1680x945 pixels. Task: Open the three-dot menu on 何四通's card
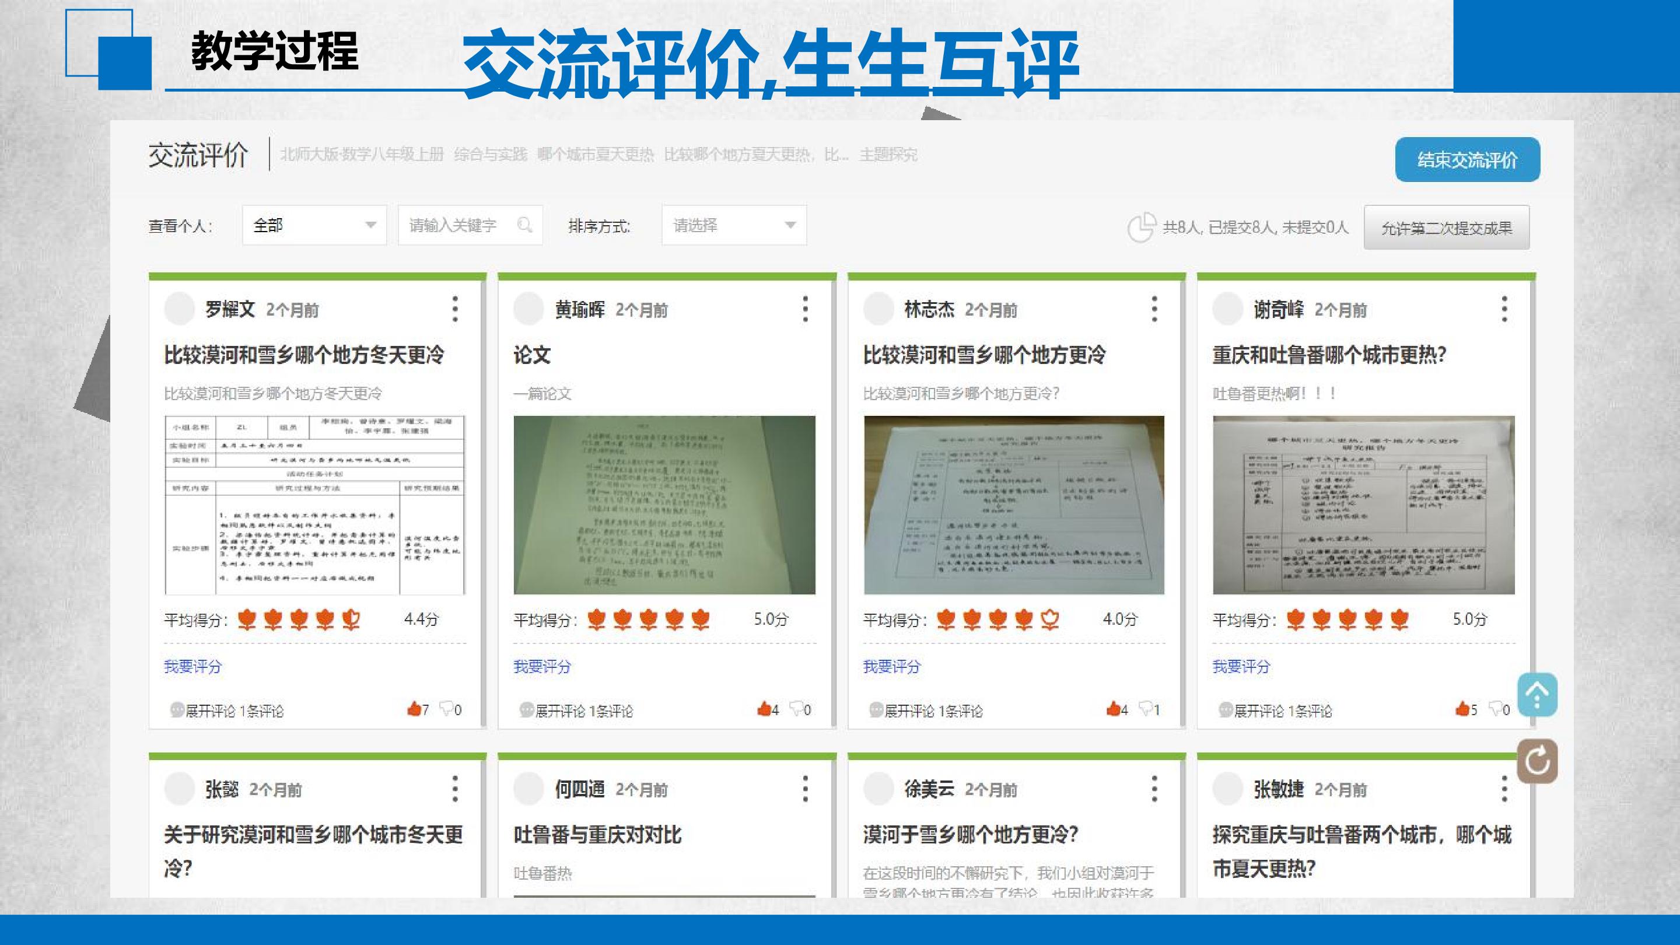click(x=806, y=789)
